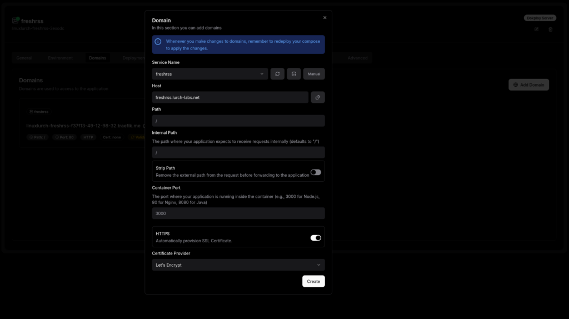Click the database cache icon button
This screenshot has width=569, height=319.
(294, 74)
